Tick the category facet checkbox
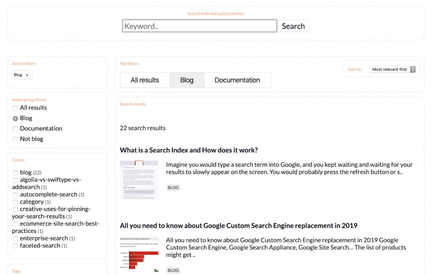 coord(16,202)
